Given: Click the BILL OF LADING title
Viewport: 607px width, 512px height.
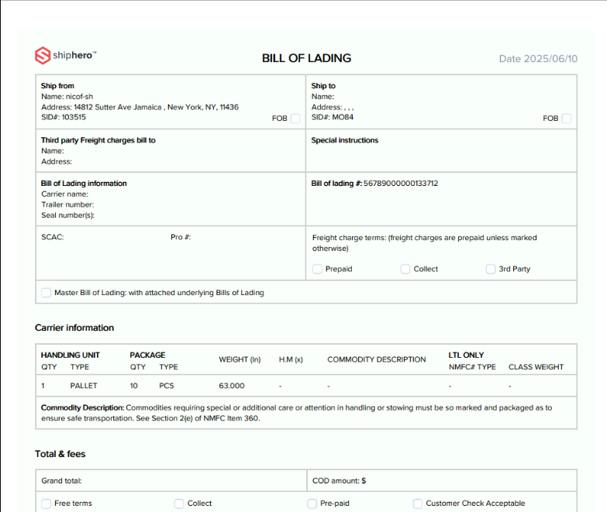Looking at the screenshot, I should [306, 58].
